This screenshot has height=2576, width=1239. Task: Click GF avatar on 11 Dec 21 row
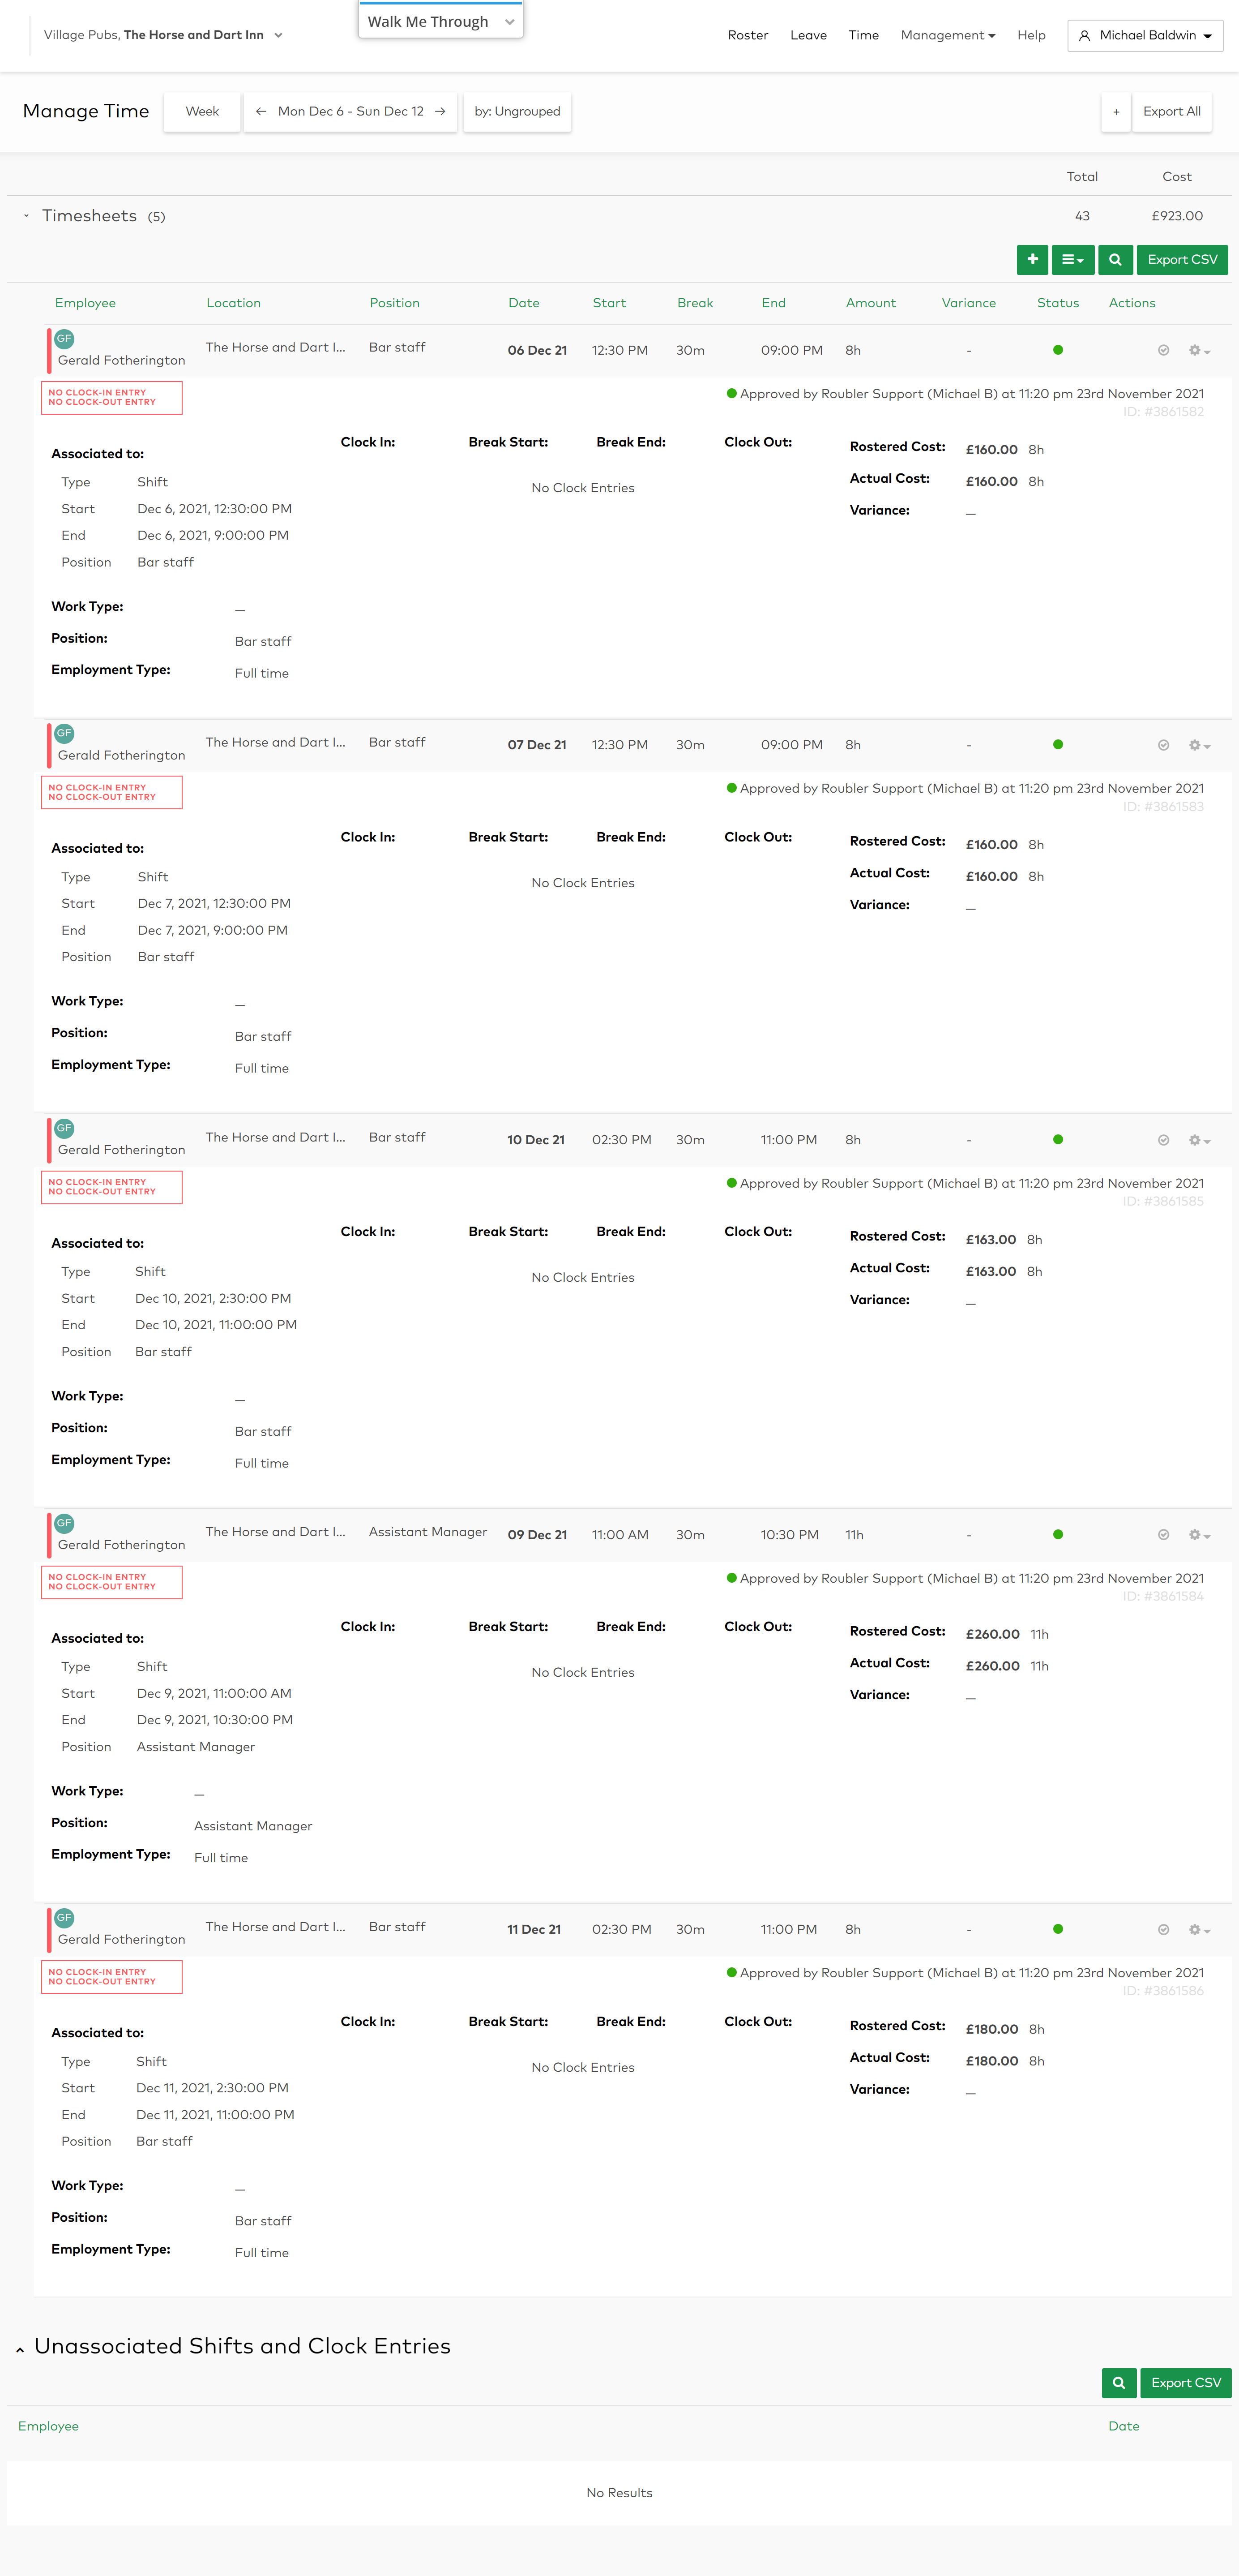pyautogui.click(x=64, y=1918)
